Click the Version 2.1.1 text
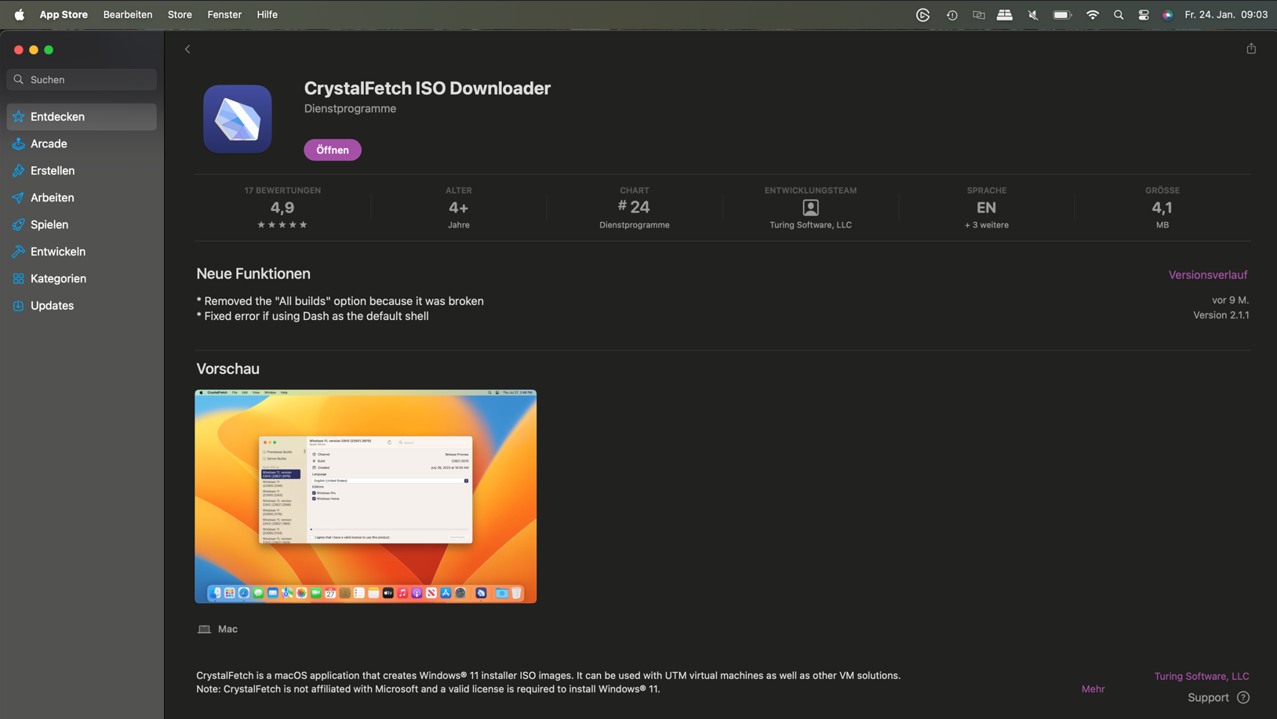 click(x=1221, y=315)
